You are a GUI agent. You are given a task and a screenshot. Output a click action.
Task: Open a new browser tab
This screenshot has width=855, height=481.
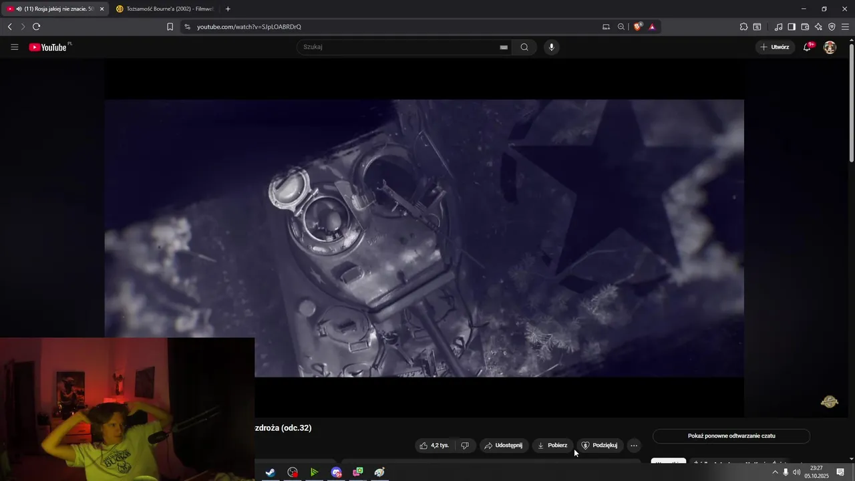pyautogui.click(x=228, y=9)
